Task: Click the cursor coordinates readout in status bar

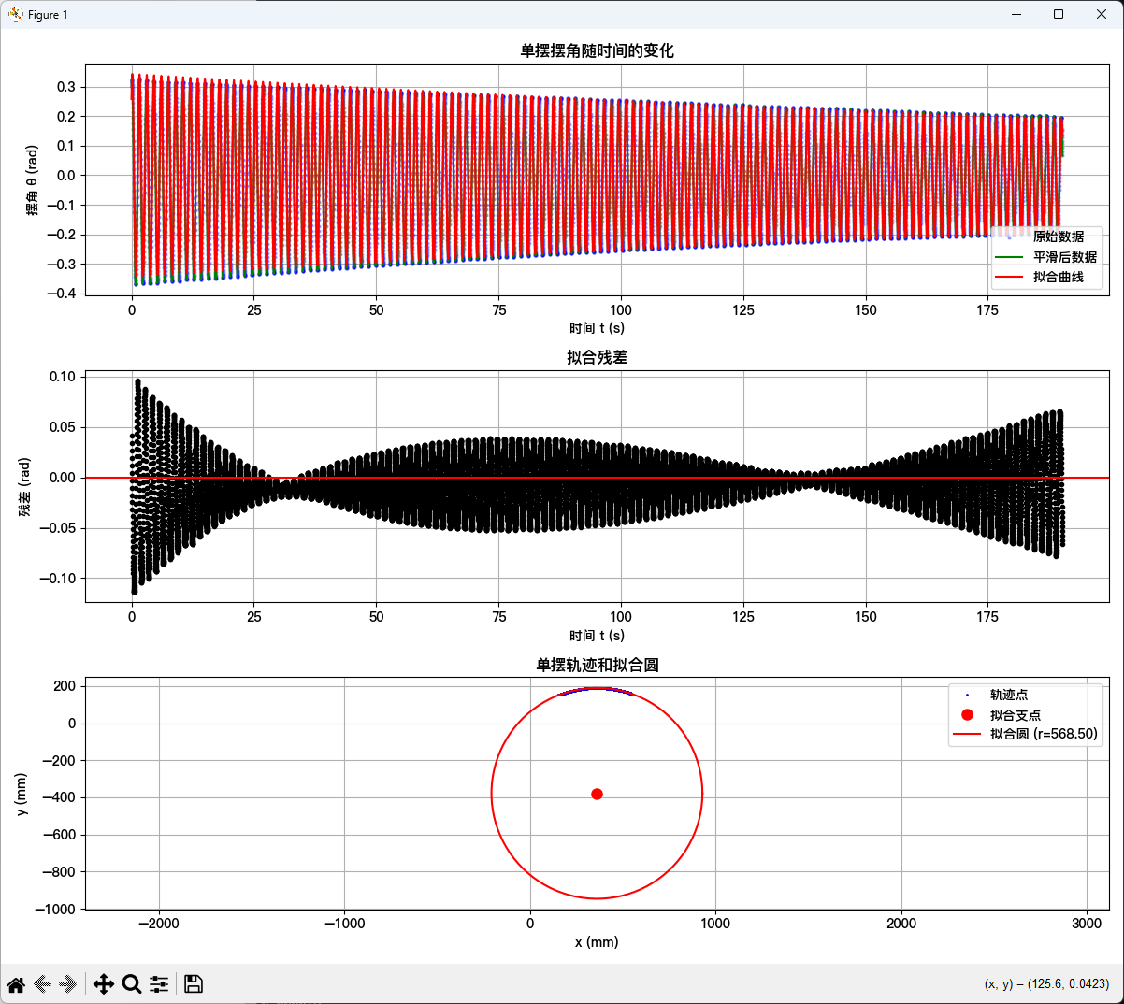Action: (1046, 983)
